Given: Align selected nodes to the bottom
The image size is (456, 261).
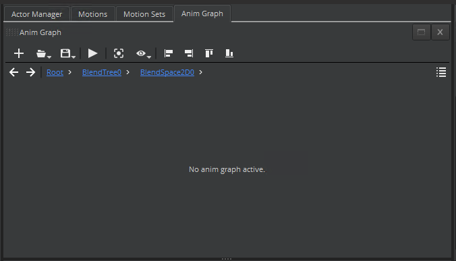Looking at the screenshot, I should coord(229,53).
